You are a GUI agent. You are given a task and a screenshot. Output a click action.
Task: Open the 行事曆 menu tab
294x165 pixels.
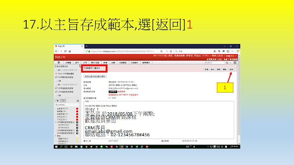[68, 63]
